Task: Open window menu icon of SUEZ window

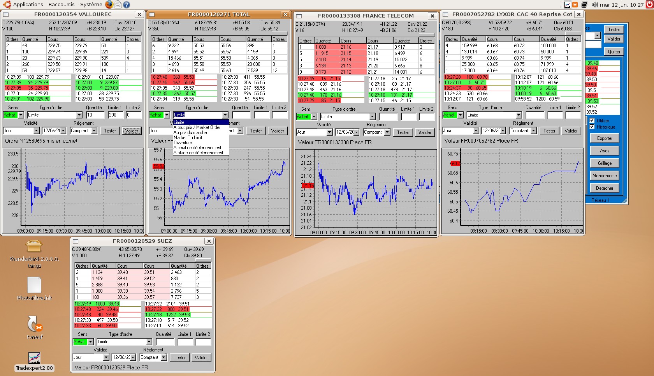Action: [76, 241]
